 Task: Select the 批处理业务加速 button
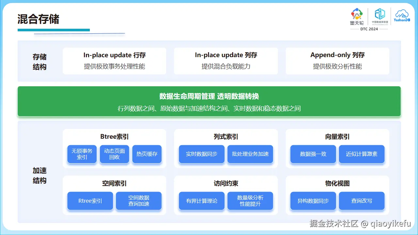point(250,154)
